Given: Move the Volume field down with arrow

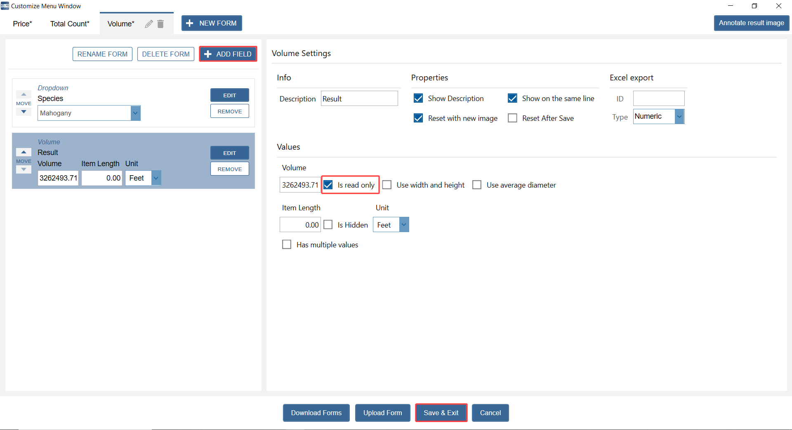Looking at the screenshot, I should point(24,169).
